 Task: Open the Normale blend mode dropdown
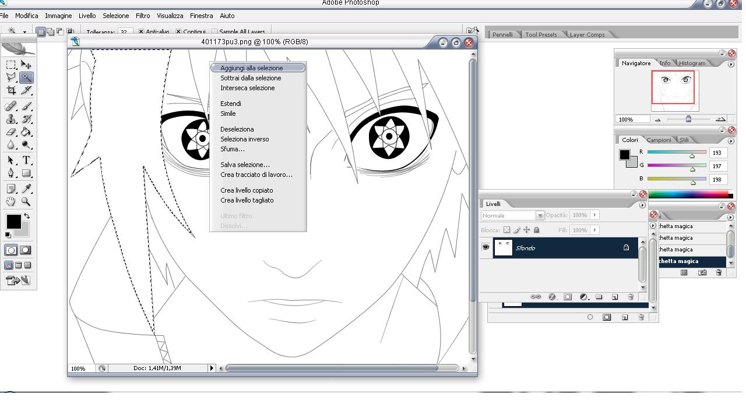(540, 215)
